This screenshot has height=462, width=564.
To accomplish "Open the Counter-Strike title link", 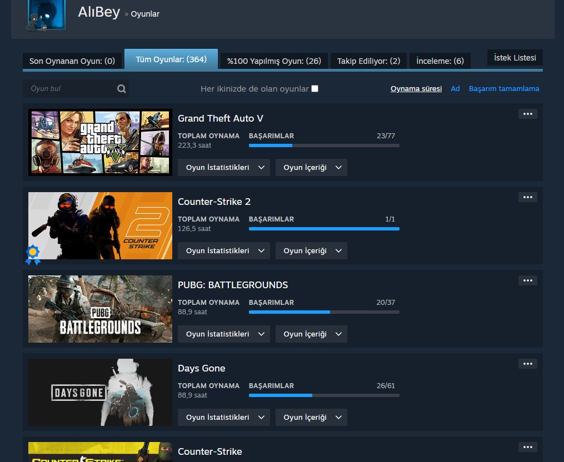I will click(210, 451).
